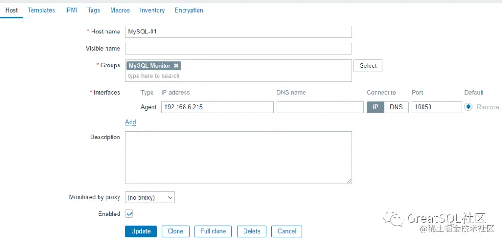Open the IPMI tab
The image size is (502, 241).
click(x=71, y=10)
